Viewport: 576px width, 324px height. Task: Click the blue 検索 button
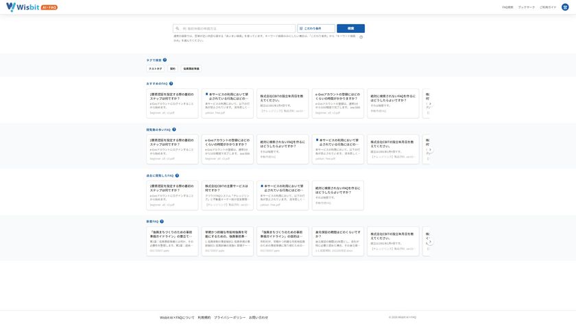[351, 28]
